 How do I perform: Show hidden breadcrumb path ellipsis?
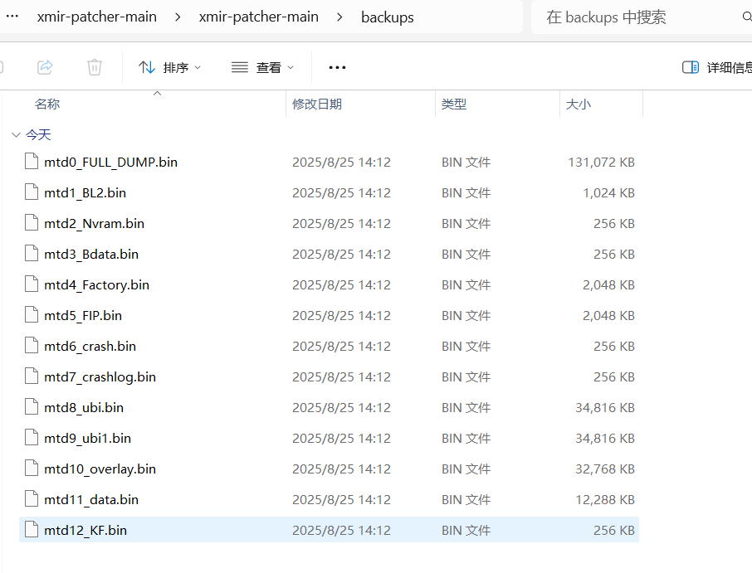coord(12,17)
